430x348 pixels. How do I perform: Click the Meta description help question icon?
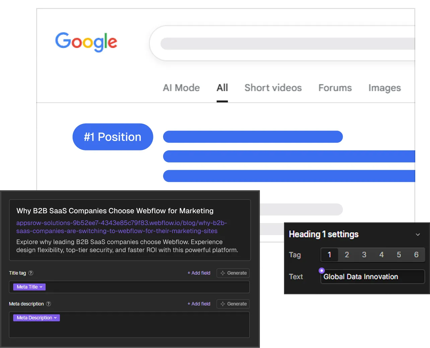coord(49,304)
